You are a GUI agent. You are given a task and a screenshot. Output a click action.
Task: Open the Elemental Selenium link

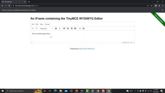87,49
